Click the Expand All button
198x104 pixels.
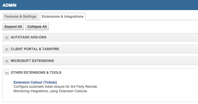point(13,27)
